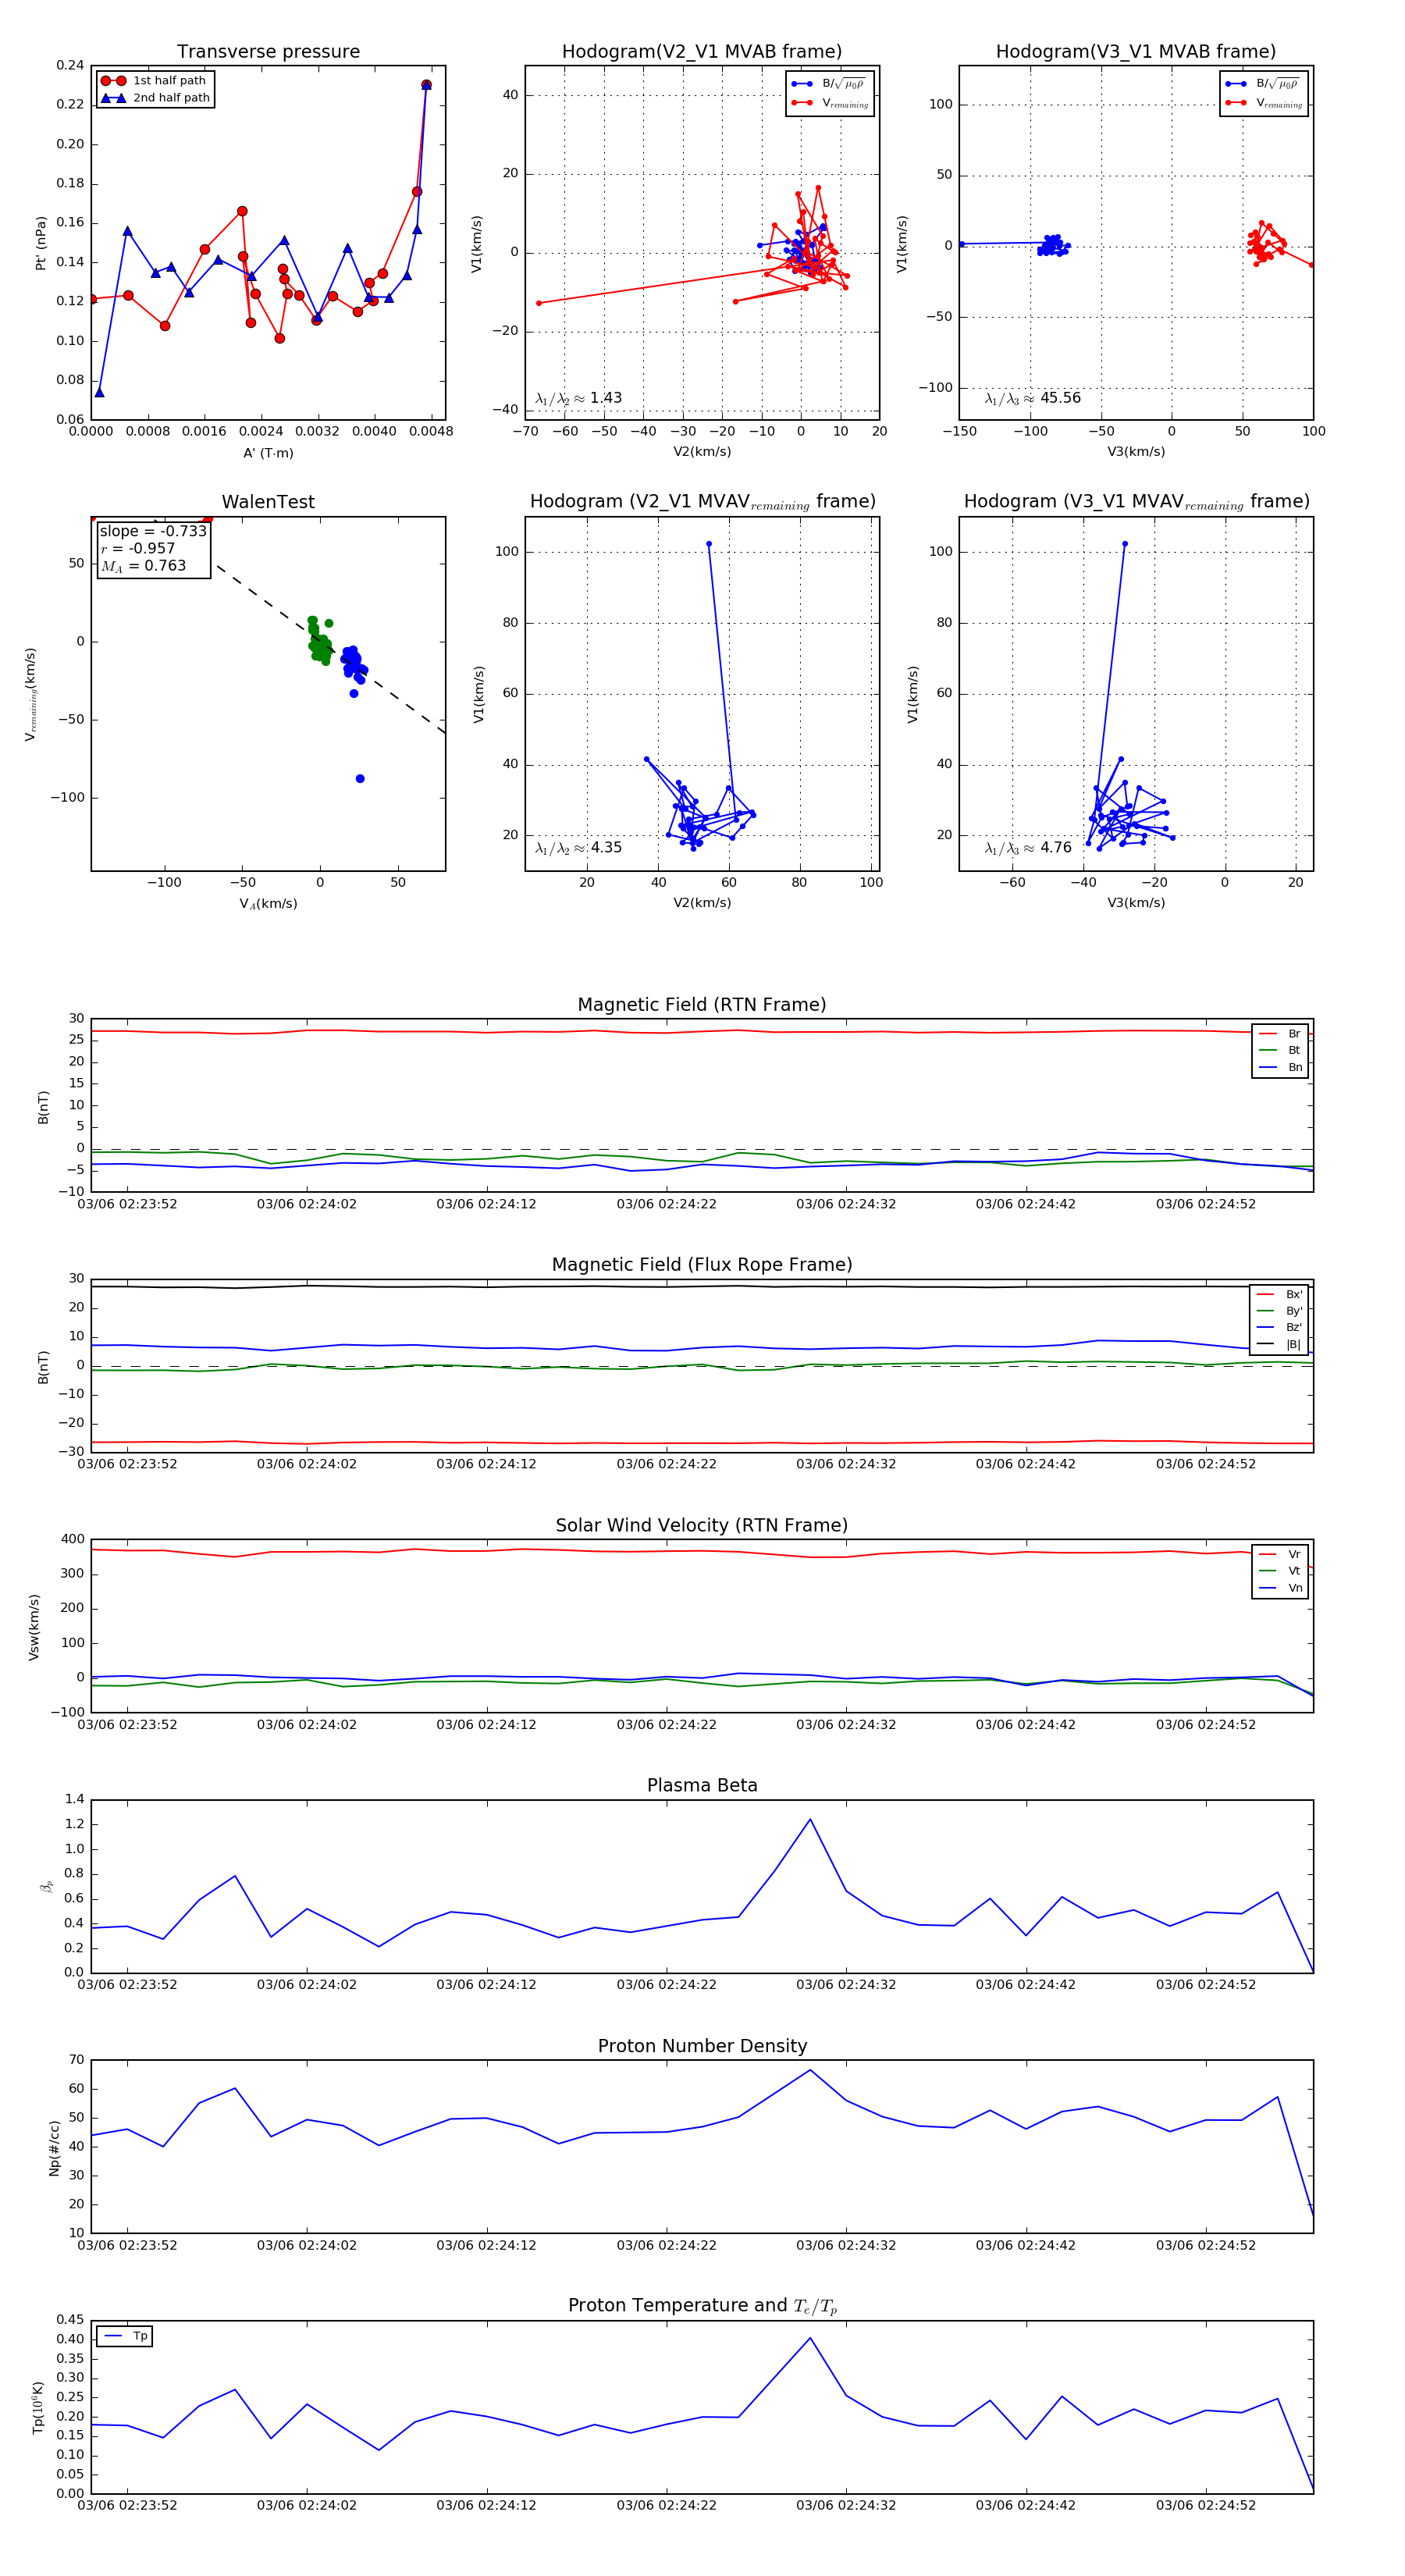
Task: Click the "Bz'" legend entry
Action: point(1280,1328)
